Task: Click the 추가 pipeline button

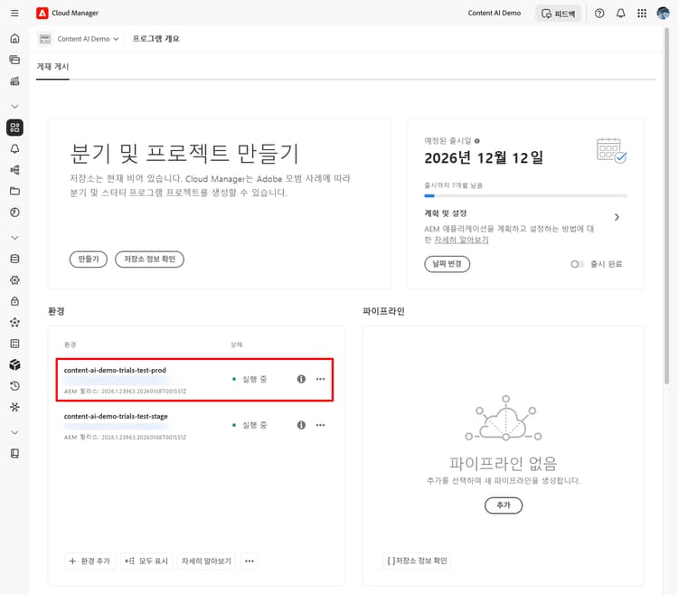Action: coord(504,505)
